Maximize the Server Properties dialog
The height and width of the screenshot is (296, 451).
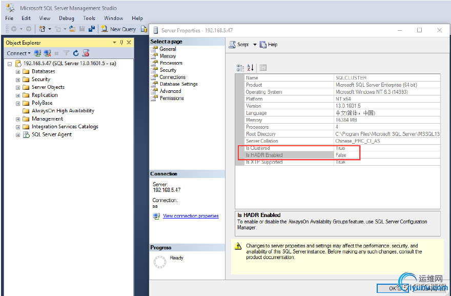419,30
